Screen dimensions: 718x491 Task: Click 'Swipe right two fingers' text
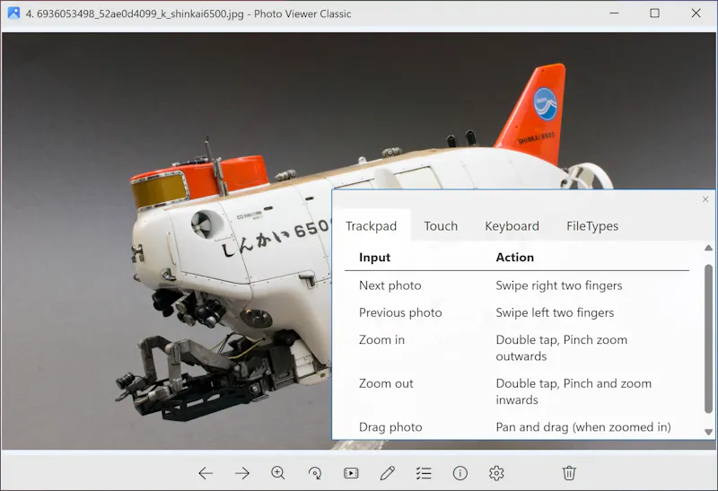(x=558, y=285)
